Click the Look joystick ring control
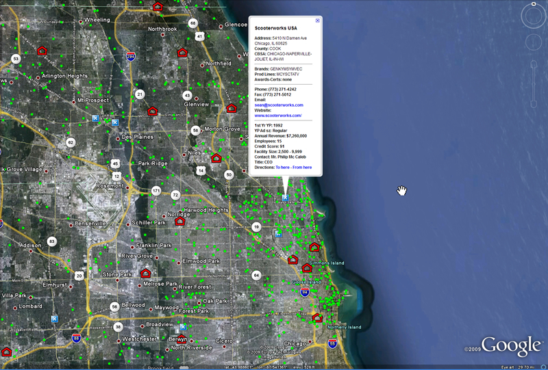The width and height of the screenshot is (548, 370). tap(534, 16)
